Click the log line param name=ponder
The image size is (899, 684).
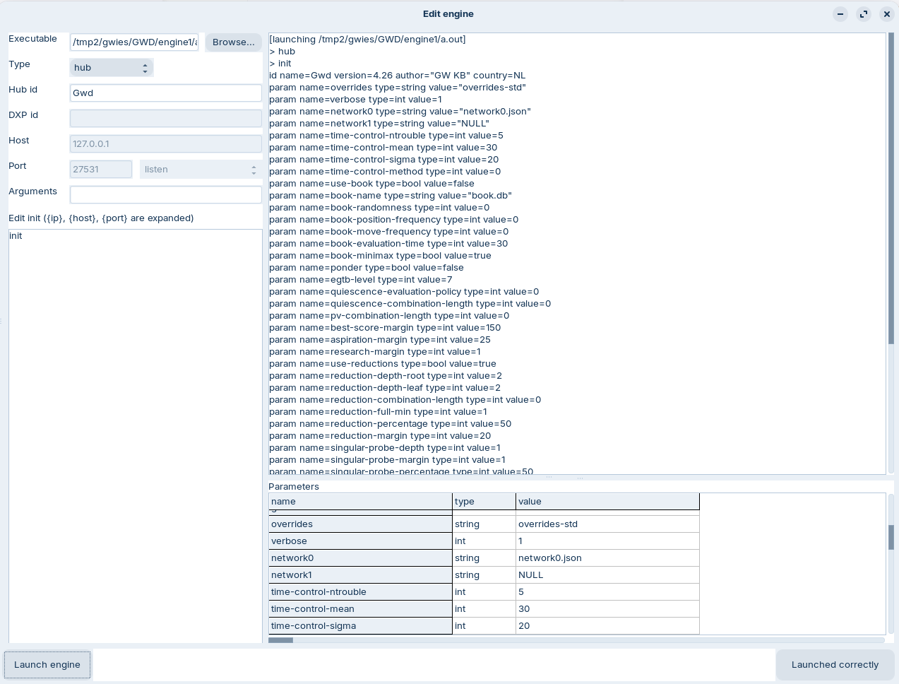pos(367,268)
